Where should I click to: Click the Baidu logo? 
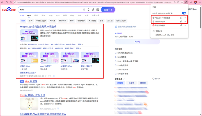point(9,10)
